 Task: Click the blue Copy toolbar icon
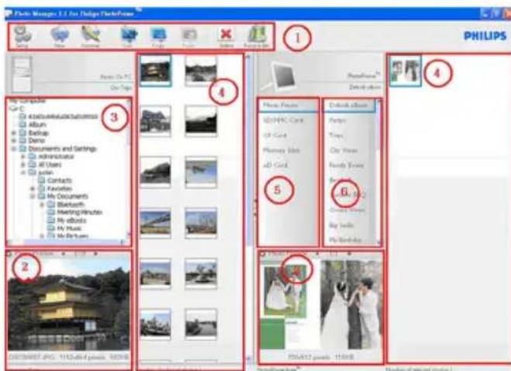158,35
